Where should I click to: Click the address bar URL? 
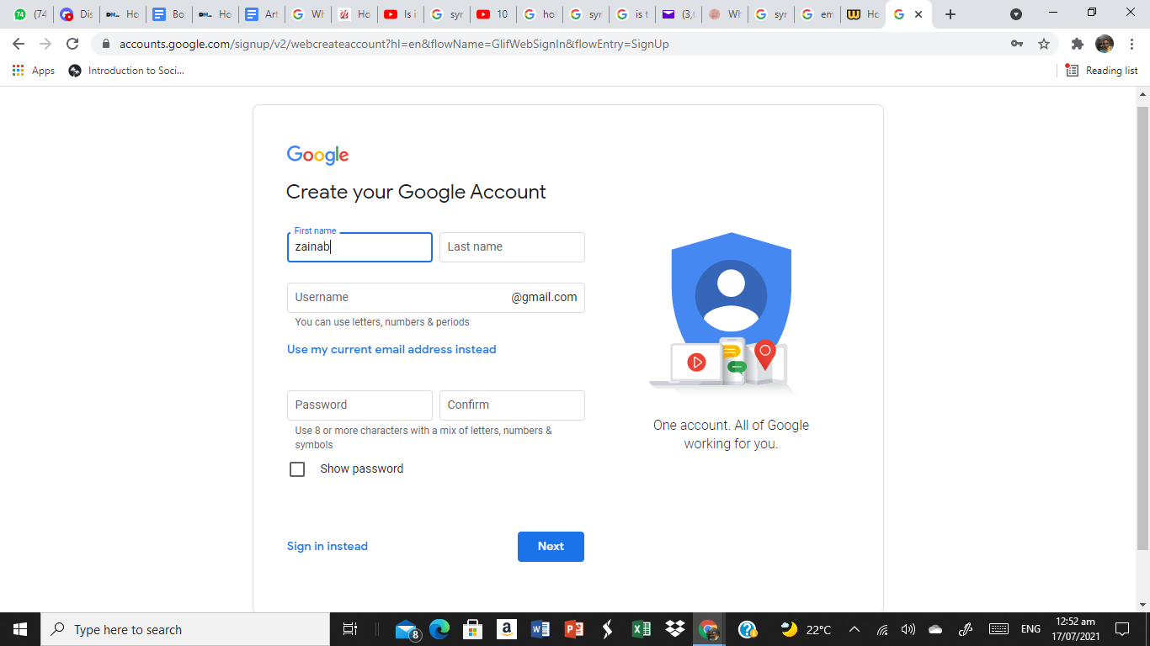[x=394, y=44]
